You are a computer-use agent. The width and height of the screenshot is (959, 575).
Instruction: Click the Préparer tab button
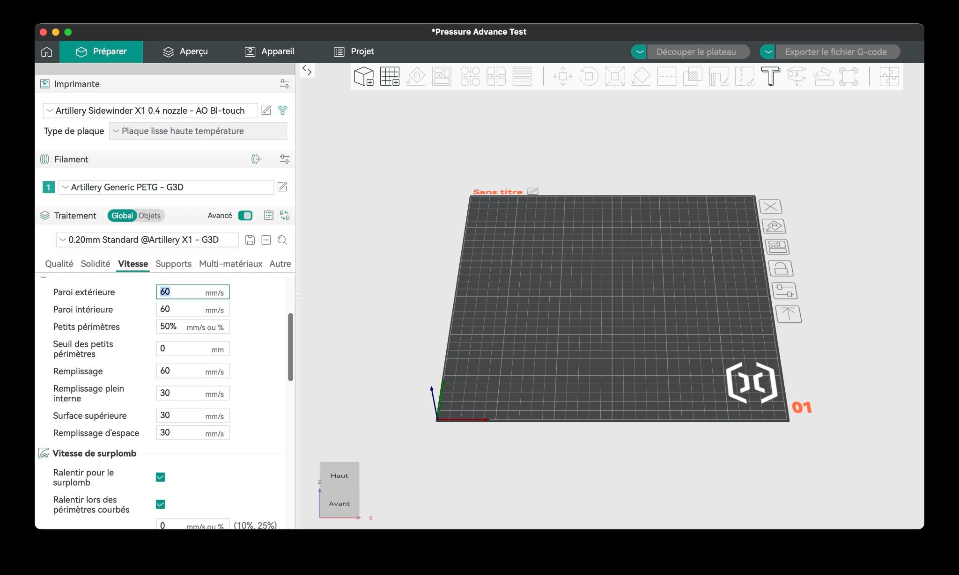(101, 51)
